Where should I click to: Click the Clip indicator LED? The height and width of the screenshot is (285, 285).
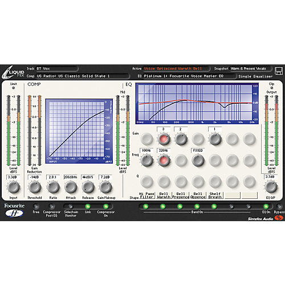click(271, 88)
